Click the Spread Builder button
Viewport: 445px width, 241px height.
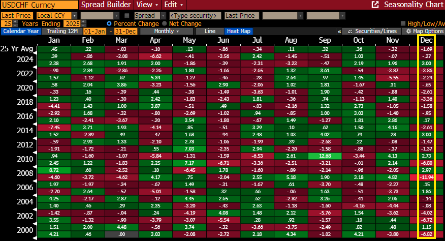point(107,4)
